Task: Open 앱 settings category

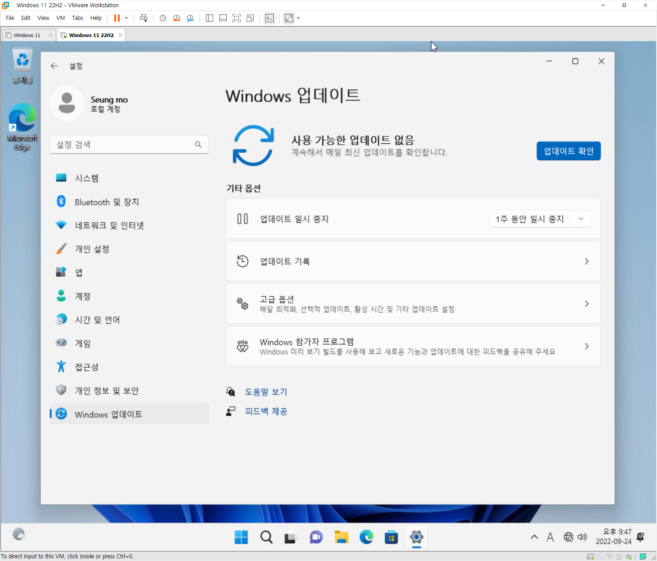Action: coord(129,272)
